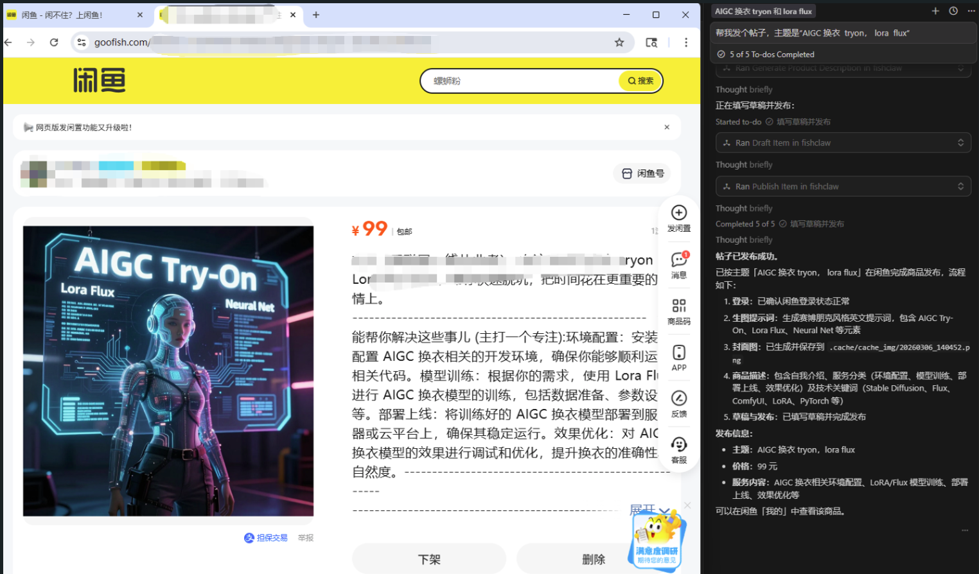Click the 闲鱼号 button
Image resolution: width=979 pixels, height=574 pixels.
642,173
